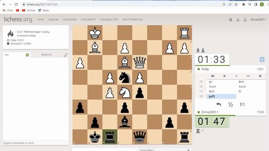The image size is (269, 151).
Task: Propose takeback with the undo arrow
Action: pos(219,104)
